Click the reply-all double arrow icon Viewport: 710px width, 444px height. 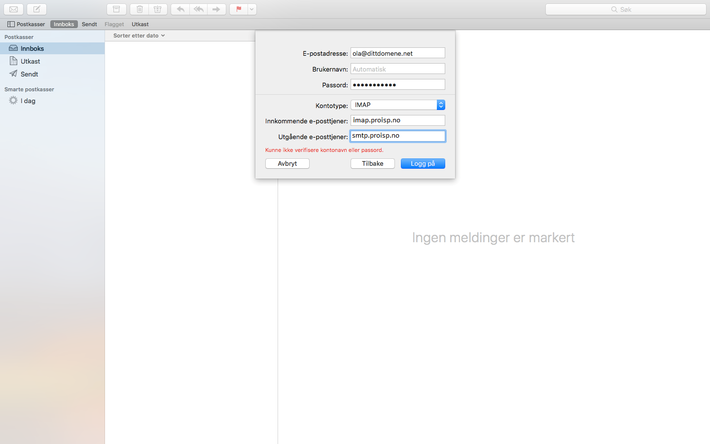pos(199,9)
